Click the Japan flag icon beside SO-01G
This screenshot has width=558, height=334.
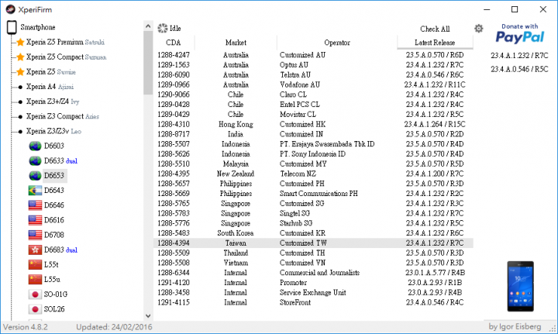pos(35,294)
